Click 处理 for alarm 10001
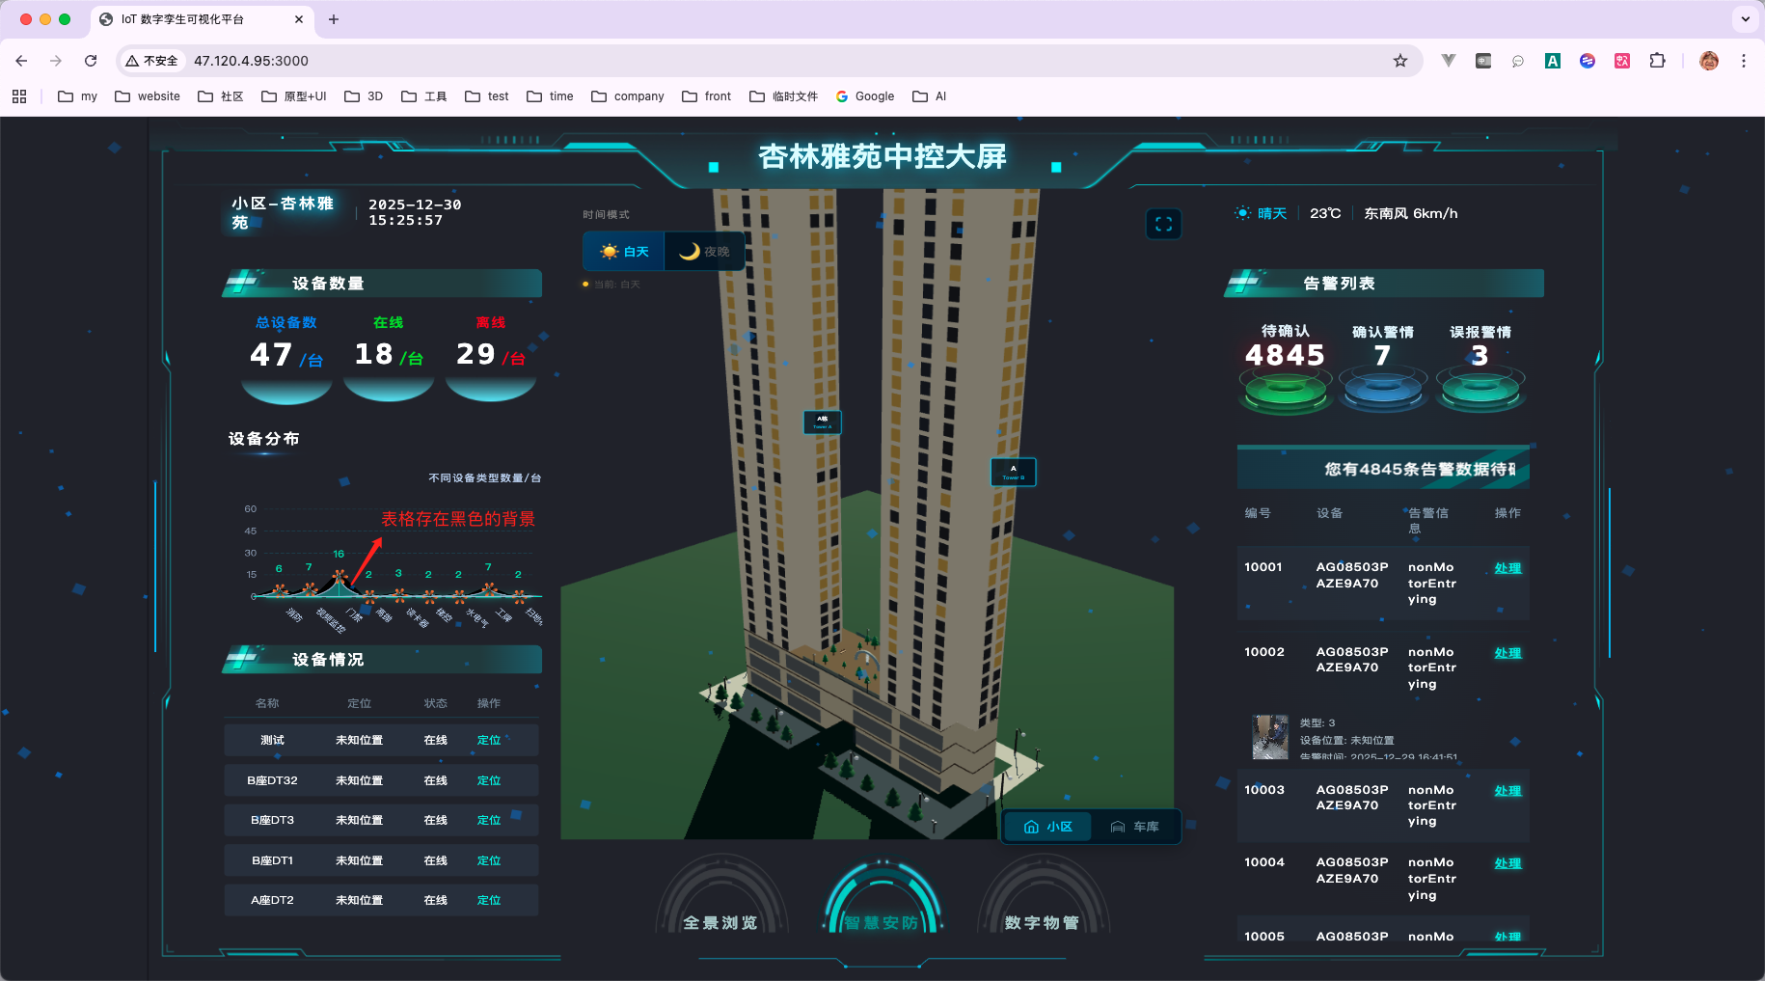This screenshot has height=981, width=1765. [x=1507, y=568]
